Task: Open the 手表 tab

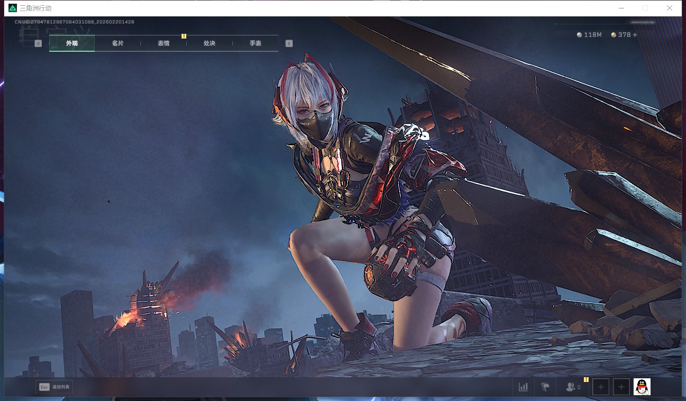Action: point(256,43)
